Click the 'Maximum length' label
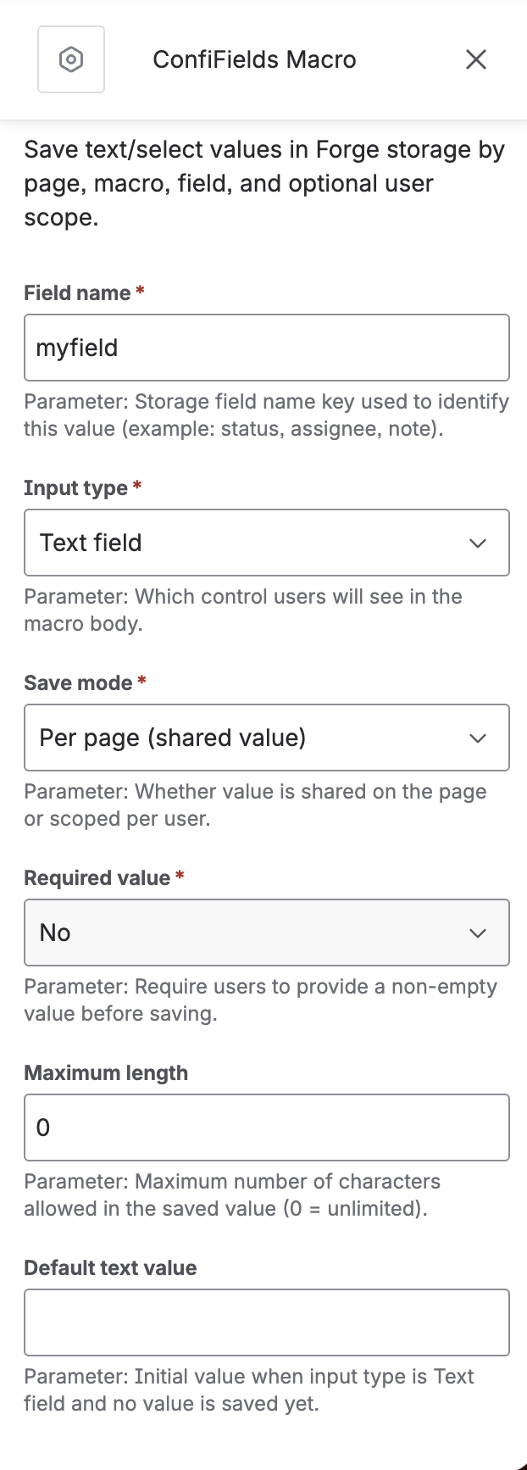Screen dimensions: 527x1470 click(106, 1073)
